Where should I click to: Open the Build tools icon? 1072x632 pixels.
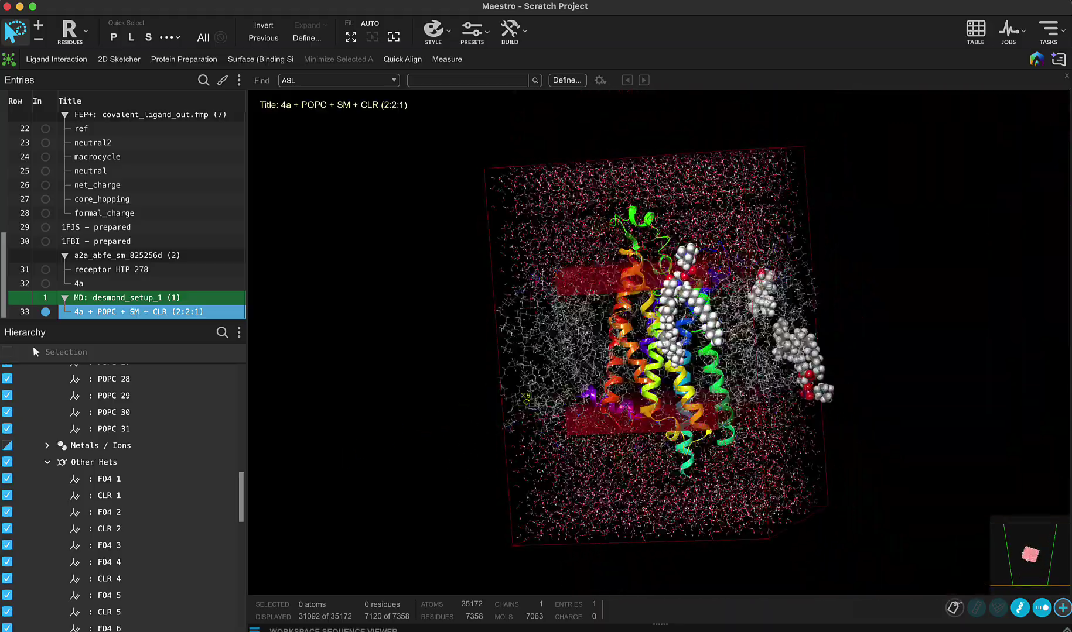tap(510, 32)
